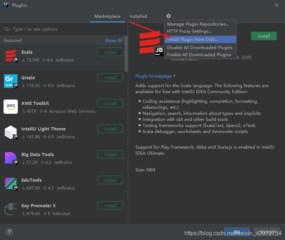Click the green Install button in details
285x240 pixels.
coord(264,36)
